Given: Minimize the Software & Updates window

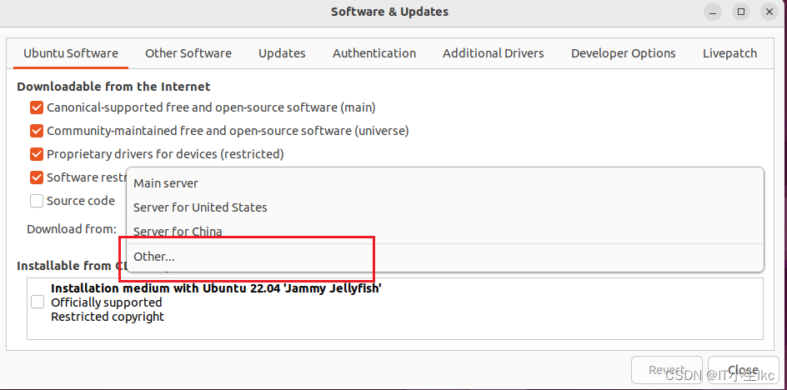Looking at the screenshot, I should pyautogui.click(x=714, y=12).
